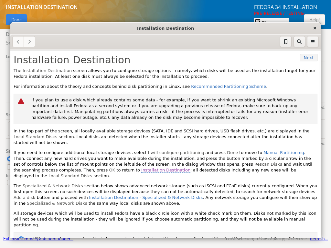This screenshot has width=331, height=248.
Task: Open Installation Destination - Specialized & Network Disks link
Action: tap(146, 198)
